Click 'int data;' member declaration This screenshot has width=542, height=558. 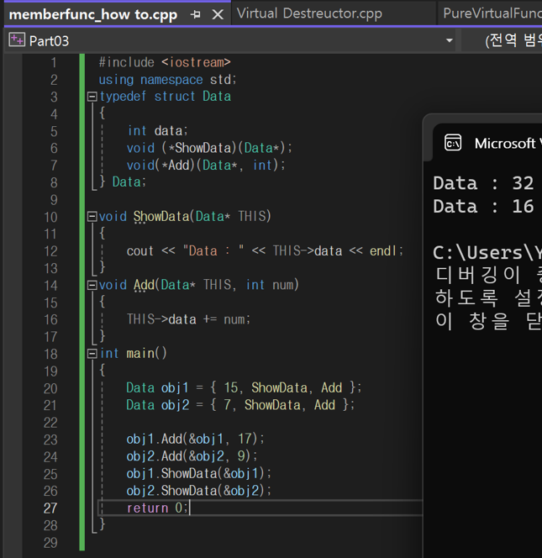point(157,130)
